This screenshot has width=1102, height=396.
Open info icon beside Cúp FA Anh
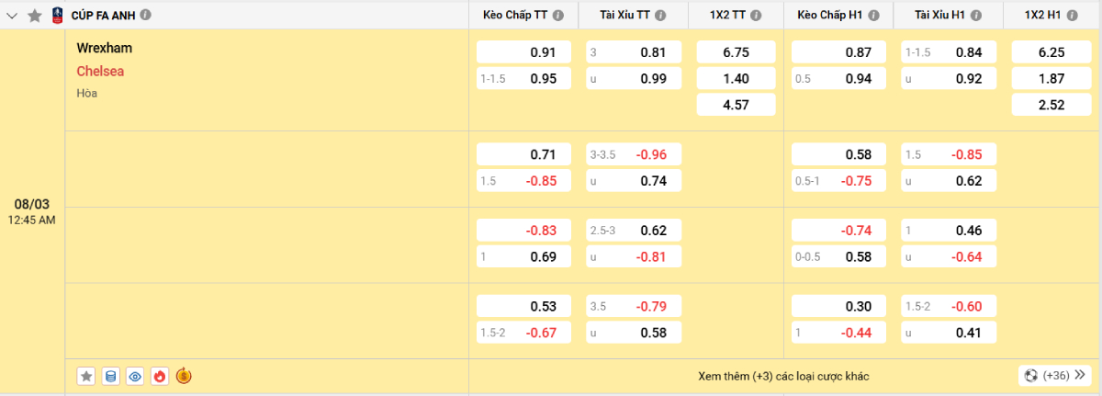[147, 16]
